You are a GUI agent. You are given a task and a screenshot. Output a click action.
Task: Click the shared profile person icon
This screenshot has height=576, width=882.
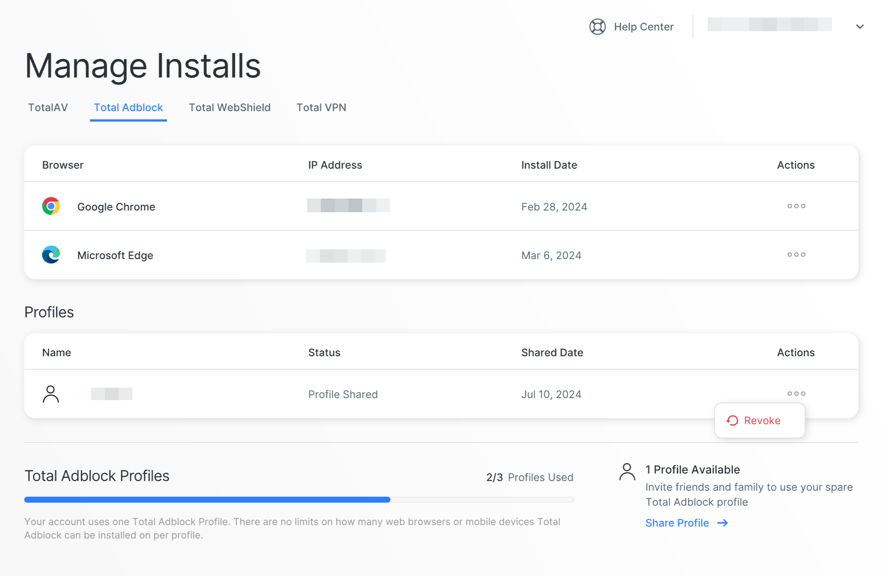click(51, 394)
